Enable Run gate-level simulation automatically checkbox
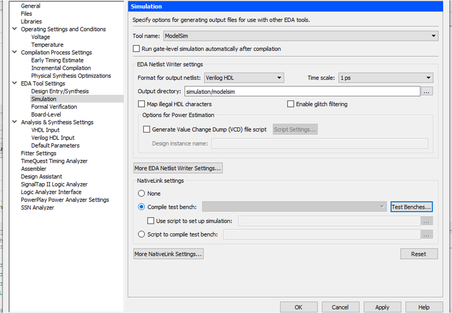Viewport: 452px width, 313px height. point(137,49)
